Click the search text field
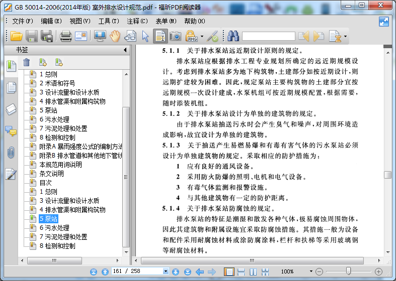396x281 pixels. click(269, 36)
